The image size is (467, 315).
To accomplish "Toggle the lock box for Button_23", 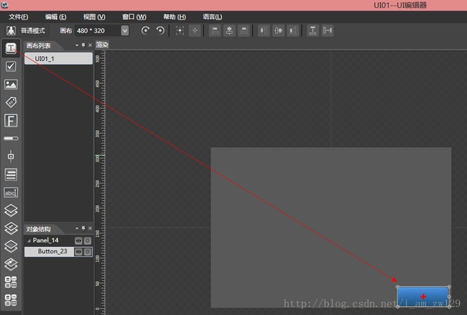I will [x=87, y=252].
